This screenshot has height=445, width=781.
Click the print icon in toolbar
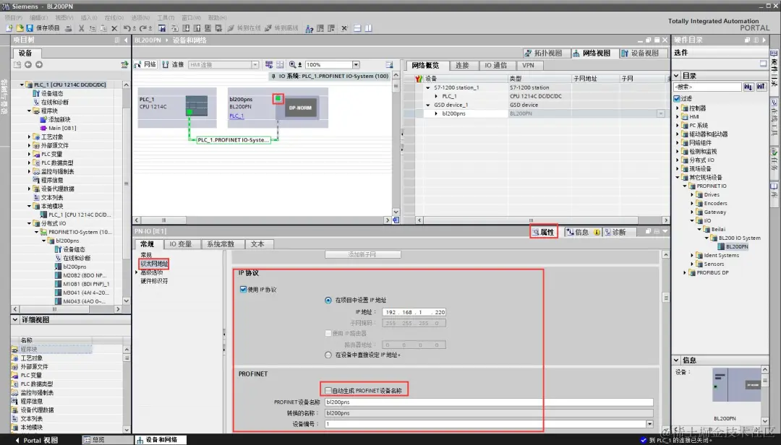tap(69, 28)
